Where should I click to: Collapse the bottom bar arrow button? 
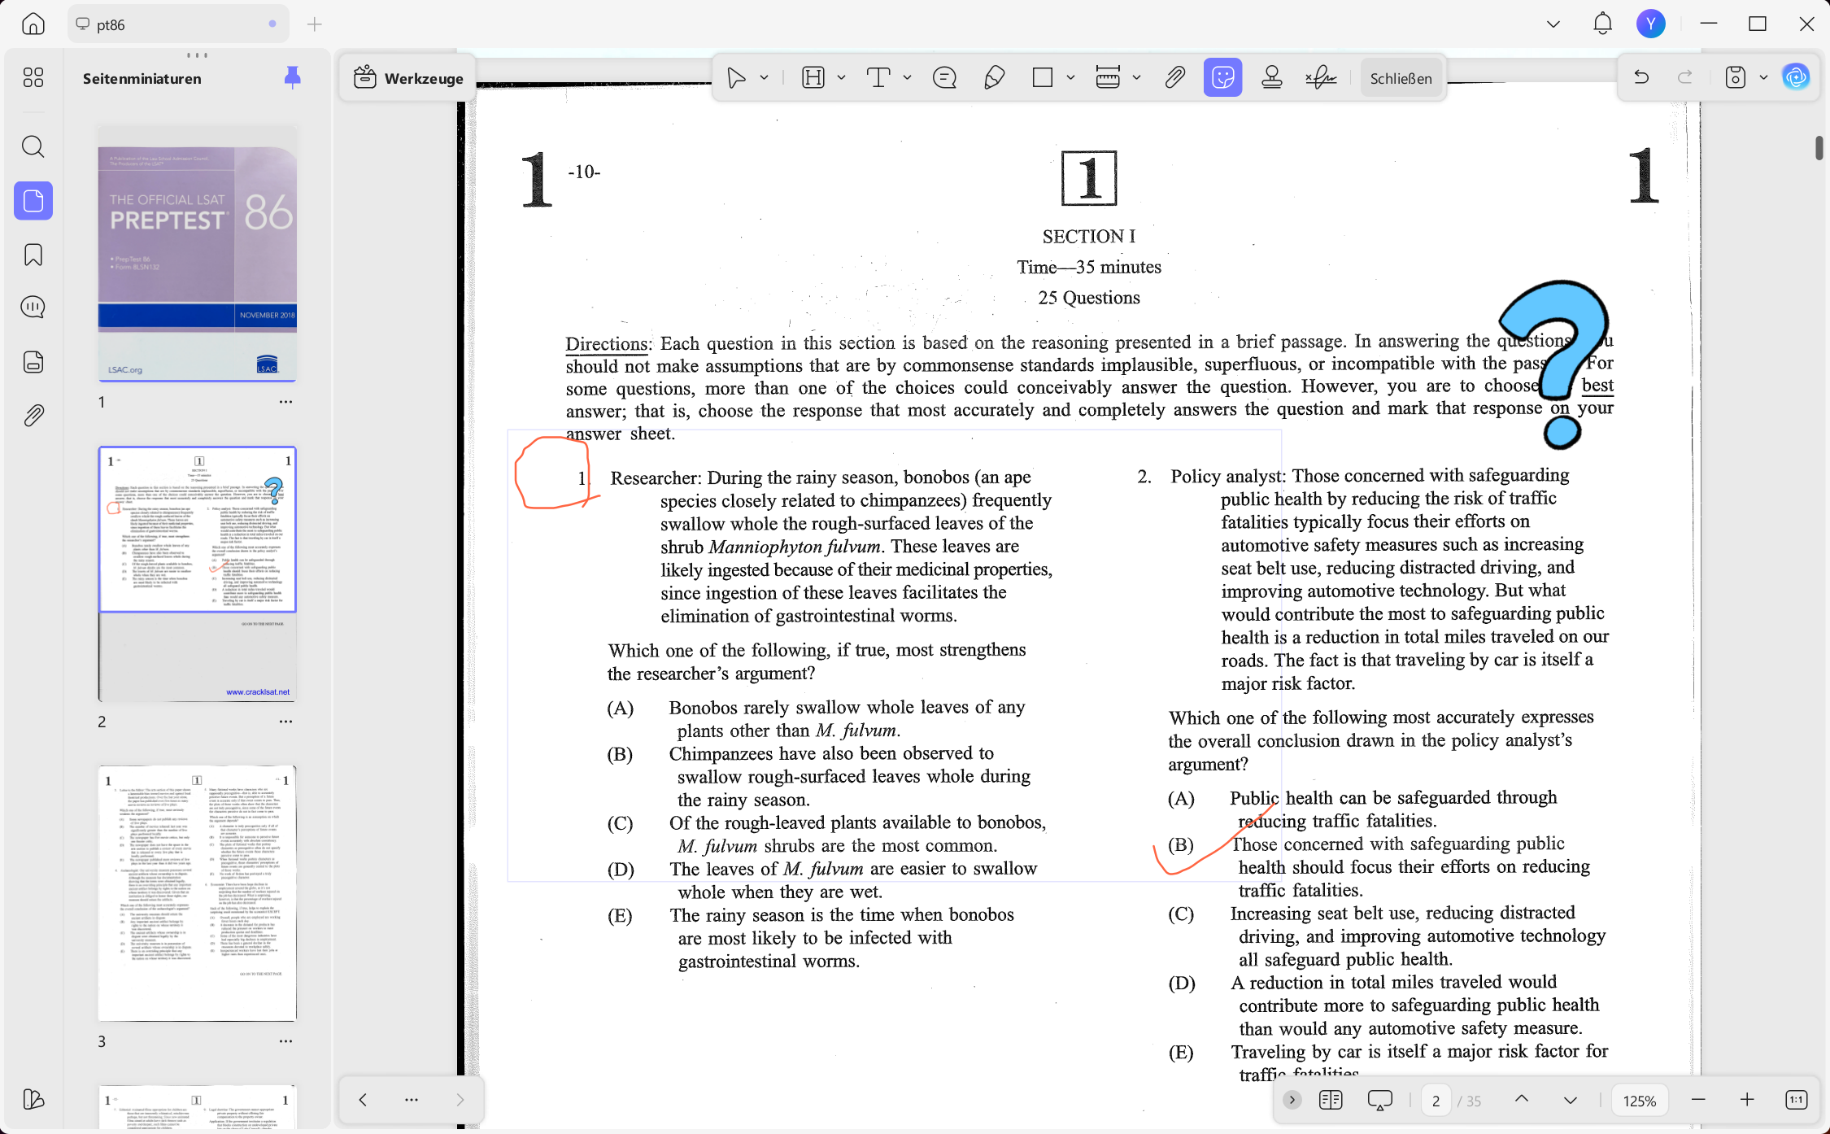tap(1292, 1100)
